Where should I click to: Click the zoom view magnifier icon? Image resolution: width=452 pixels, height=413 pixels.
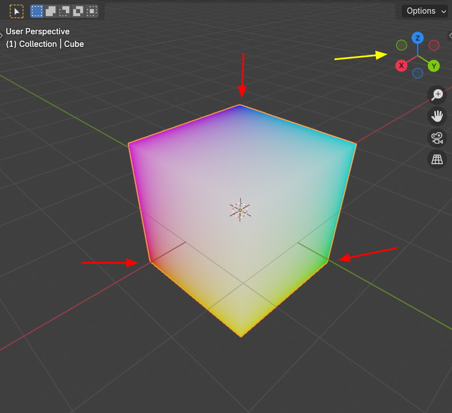point(437,94)
